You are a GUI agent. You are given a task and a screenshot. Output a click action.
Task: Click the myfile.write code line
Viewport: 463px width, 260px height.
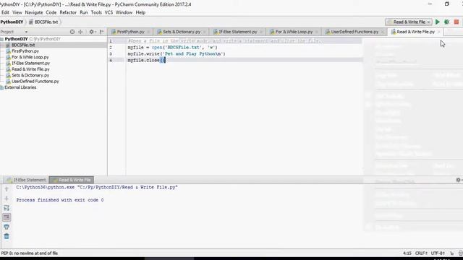(177, 54)
